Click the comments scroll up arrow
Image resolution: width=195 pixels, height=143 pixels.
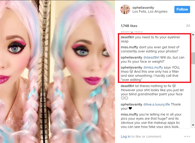coord(193,35)
